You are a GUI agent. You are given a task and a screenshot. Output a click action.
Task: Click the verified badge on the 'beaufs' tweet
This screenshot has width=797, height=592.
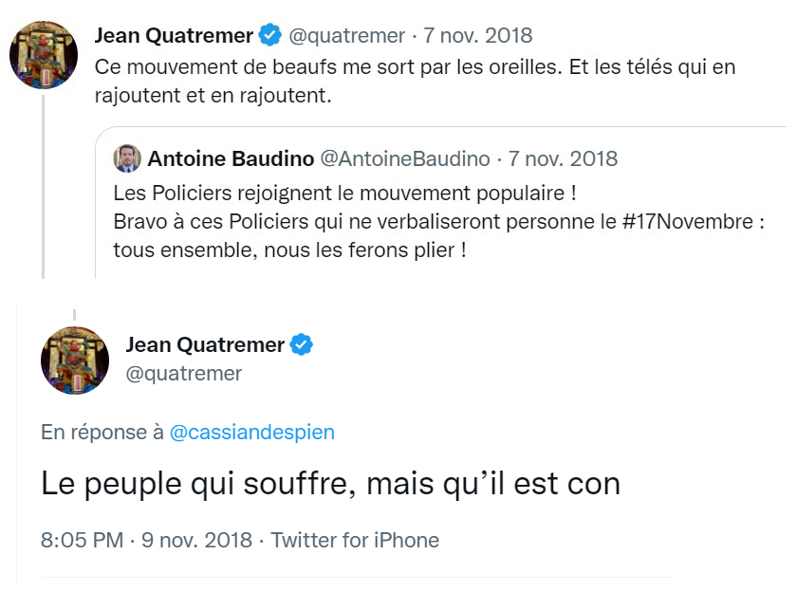270,36
